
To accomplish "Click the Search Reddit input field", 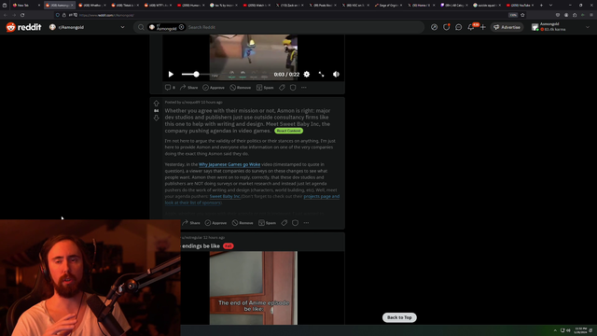I will coord(305,27).
